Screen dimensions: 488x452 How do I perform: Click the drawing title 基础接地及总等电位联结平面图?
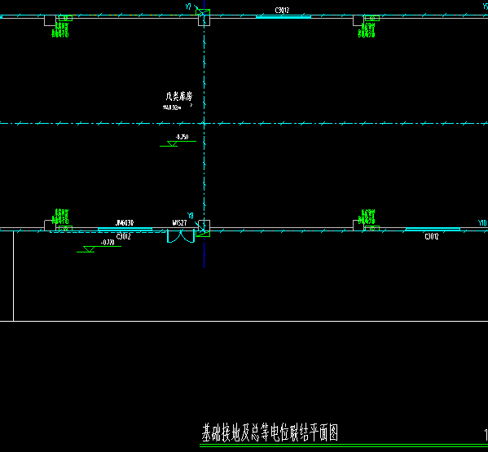270,432
